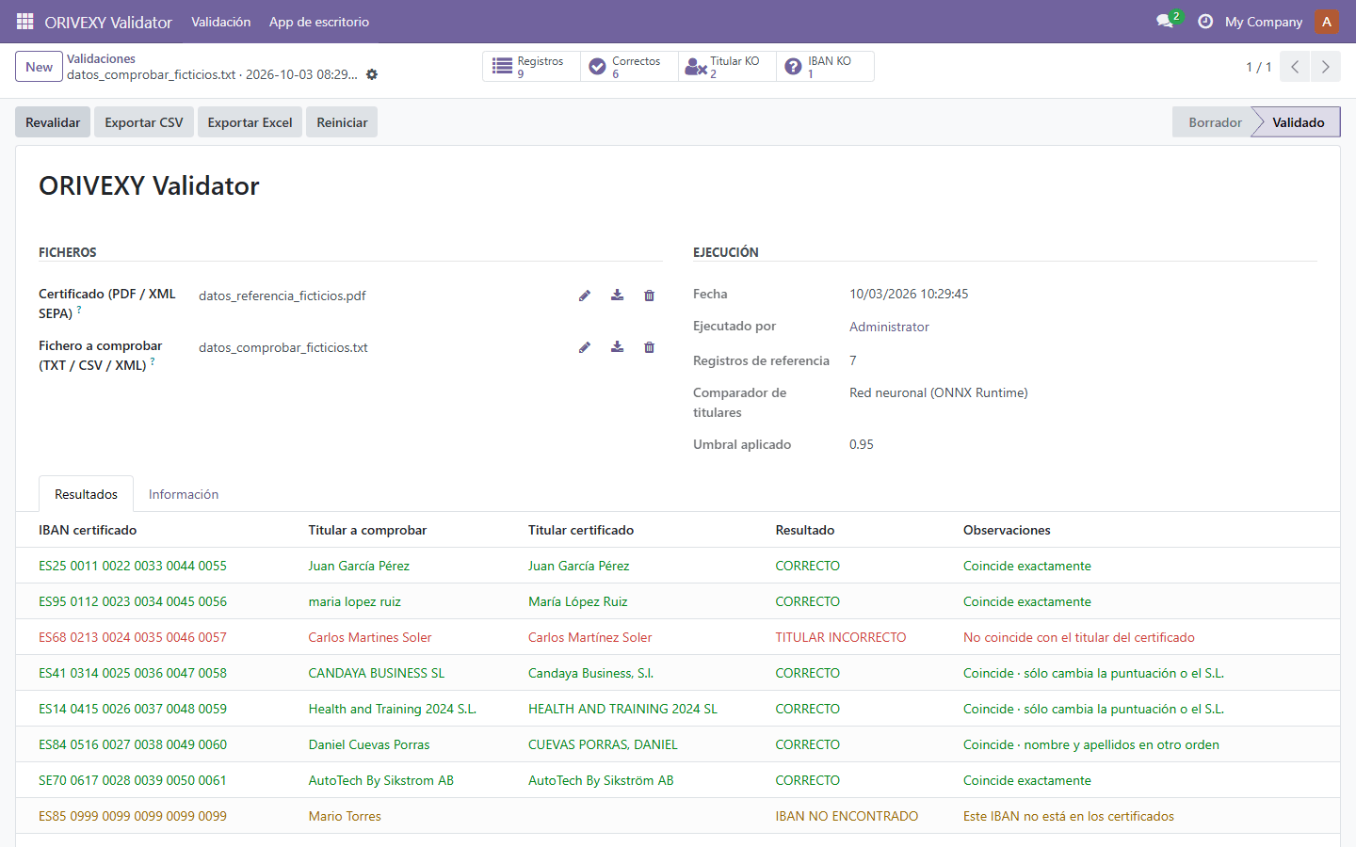
Task: Click the ORIVEXY Validator app name in navbar
Action: coord(108,22)
